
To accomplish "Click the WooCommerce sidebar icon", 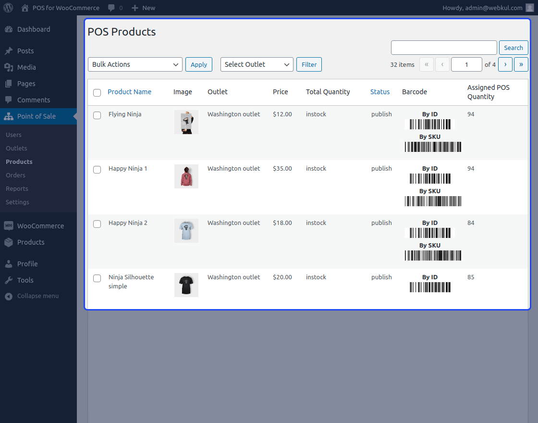I will (x=10, y=225).
